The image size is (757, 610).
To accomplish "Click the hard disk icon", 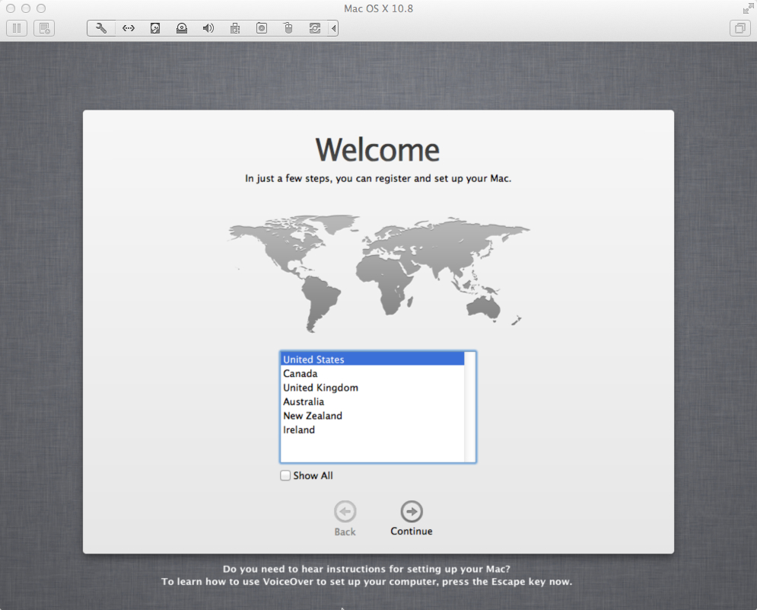I will pos(155,28).
